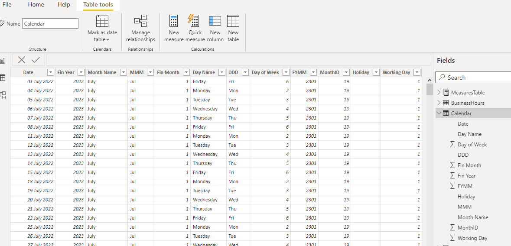Click the Calendar table icon in Fields

pyautogui.click(x=446, y=113)
